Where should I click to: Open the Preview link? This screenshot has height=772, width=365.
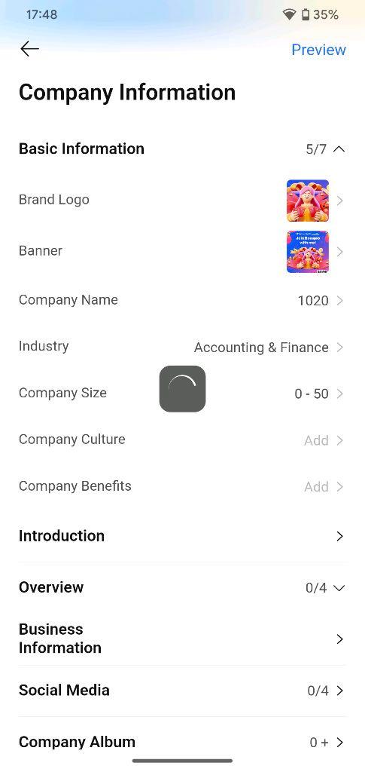click(318, 50)
